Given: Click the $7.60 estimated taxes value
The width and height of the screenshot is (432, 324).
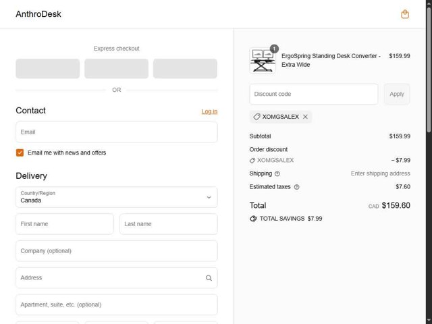Looking at the screenshot, I should [403, 187].
